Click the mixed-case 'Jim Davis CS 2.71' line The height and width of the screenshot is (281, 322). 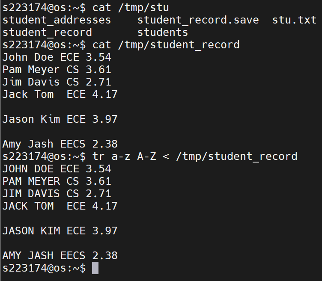[x=57, y=82]
